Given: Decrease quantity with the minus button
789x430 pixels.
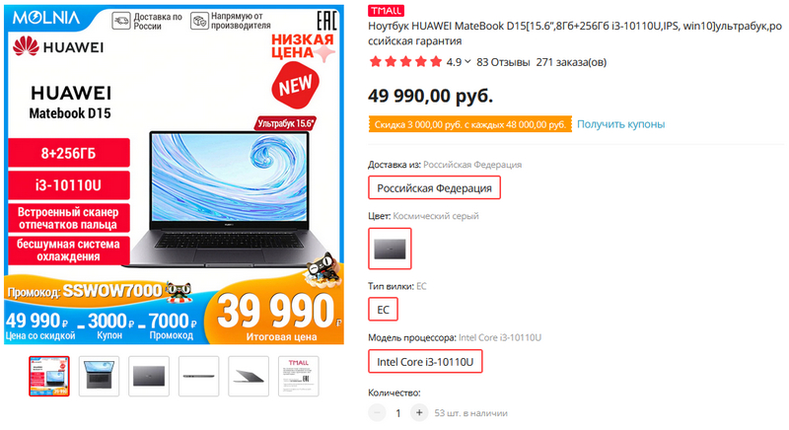Looking at the screenshot, I should click(x=377, y=413).
